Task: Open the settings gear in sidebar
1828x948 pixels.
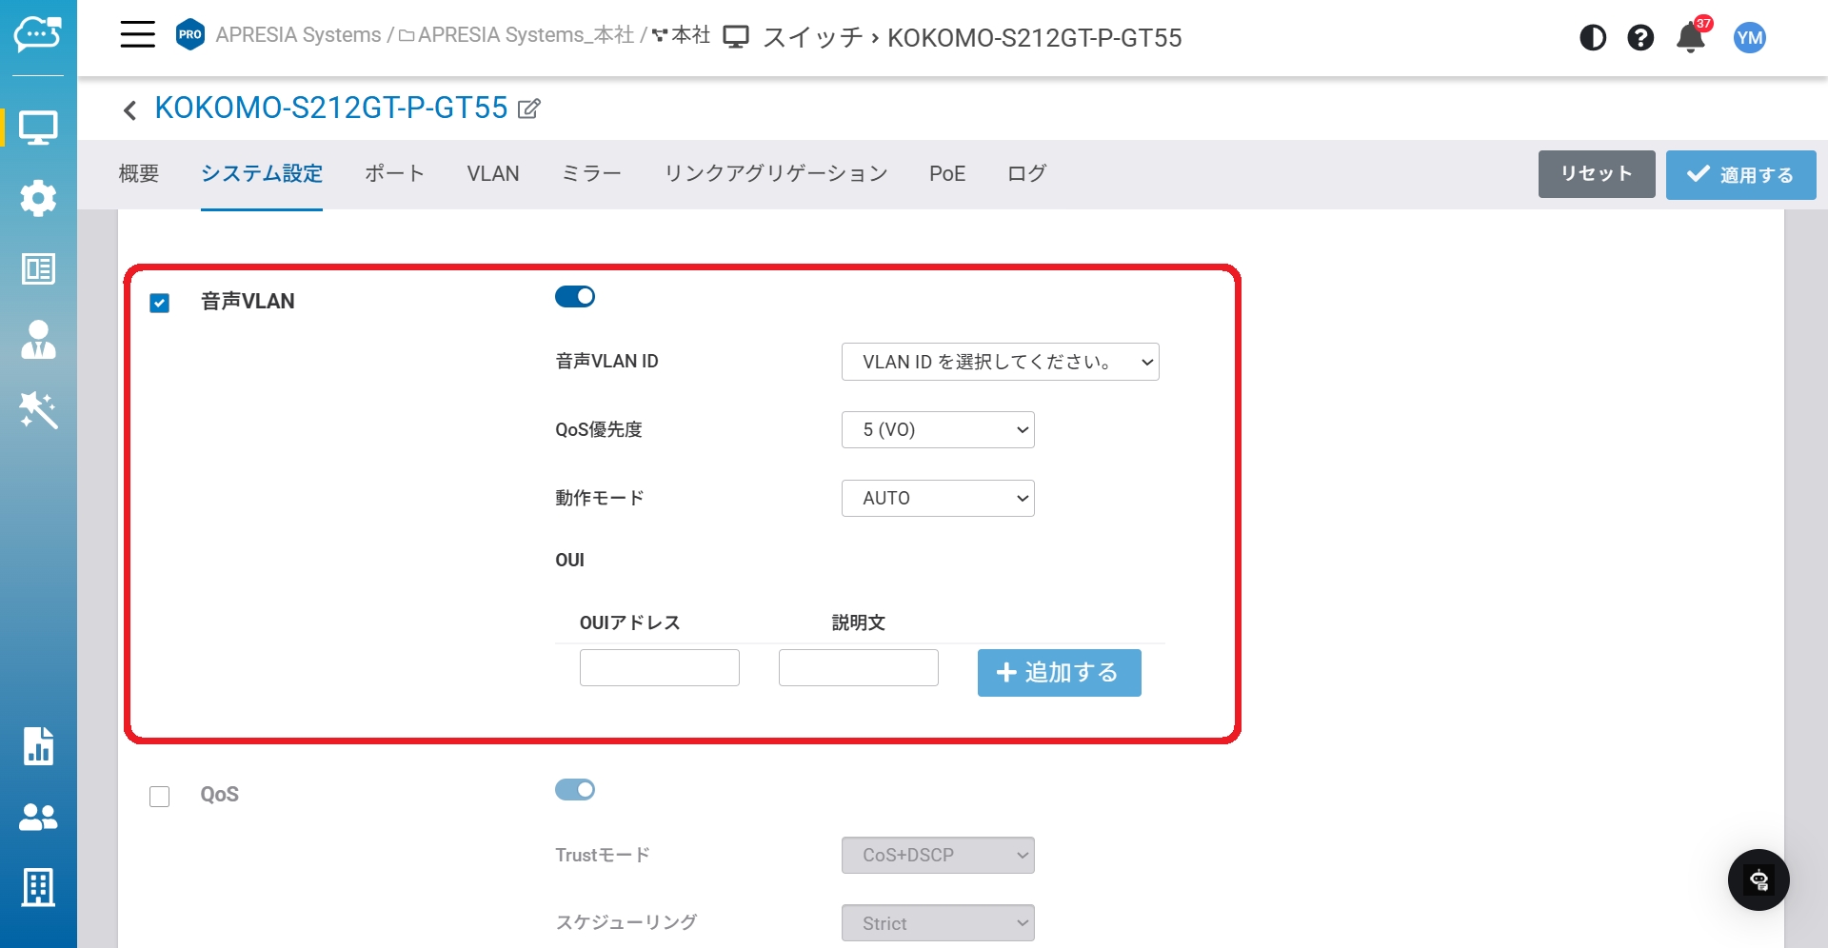Action: [x=38, y=198]
